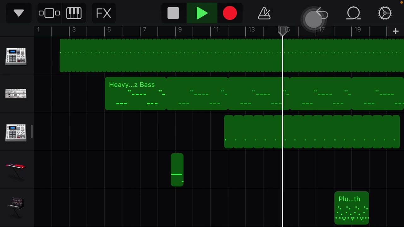
Task: Toggle the metronome
Action: (x=264, y=13)
